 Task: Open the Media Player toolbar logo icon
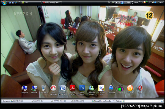[x=113, y=2]
